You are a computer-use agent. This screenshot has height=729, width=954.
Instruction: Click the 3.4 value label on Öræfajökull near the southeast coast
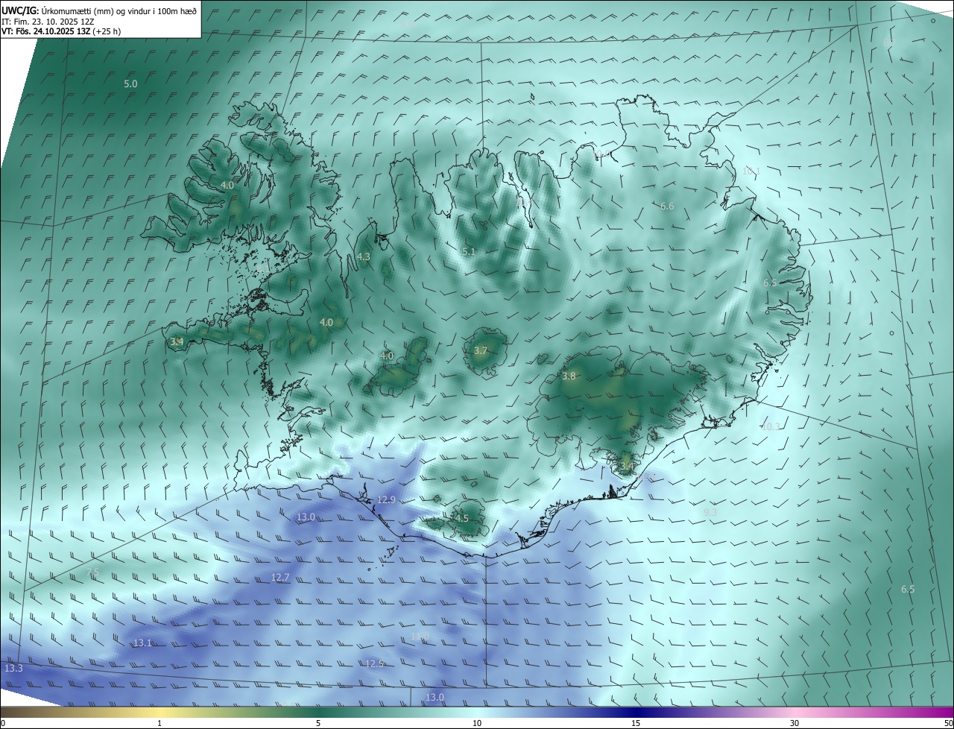[627, 467]
